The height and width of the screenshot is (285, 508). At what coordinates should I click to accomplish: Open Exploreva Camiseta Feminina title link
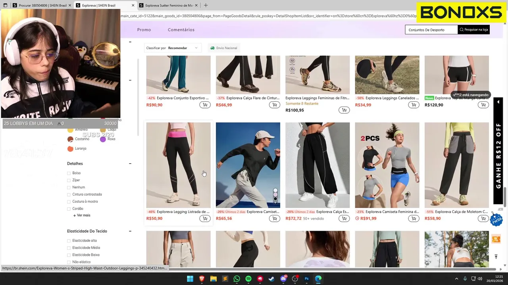[x=392, y=212]
